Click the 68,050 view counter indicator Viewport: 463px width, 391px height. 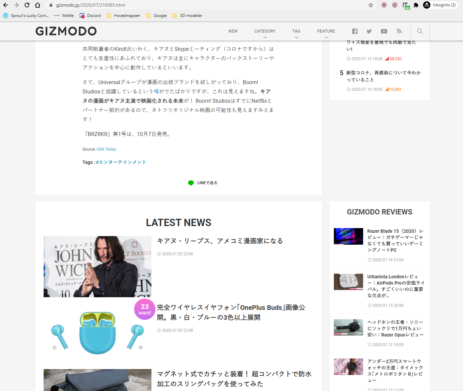coord(393,59)
